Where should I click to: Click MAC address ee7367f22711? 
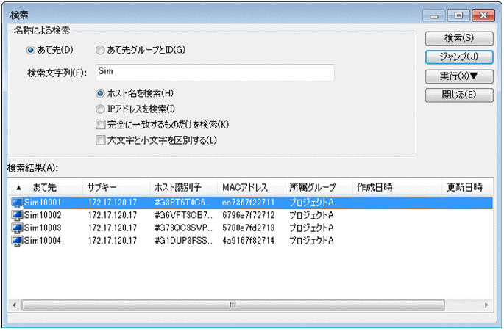[x=248, y=203]
